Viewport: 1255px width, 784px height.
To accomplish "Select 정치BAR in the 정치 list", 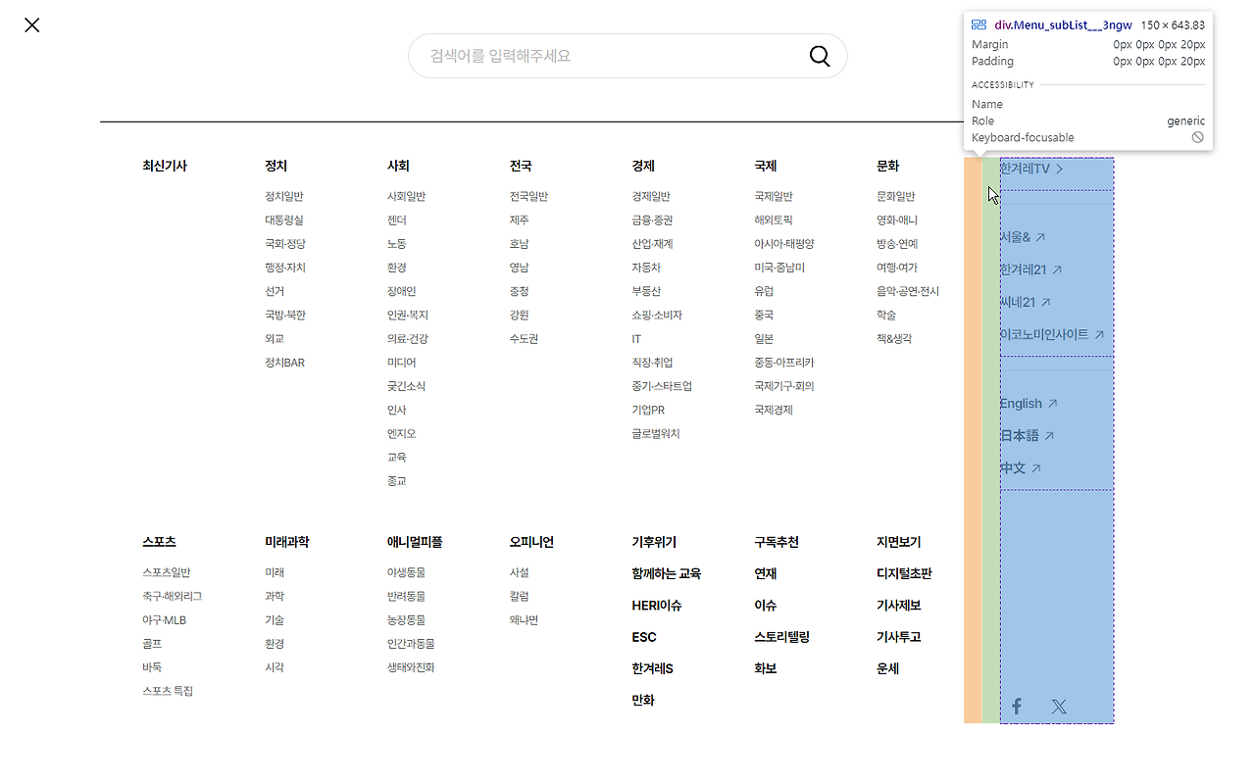I will click(x=284, y=363).
